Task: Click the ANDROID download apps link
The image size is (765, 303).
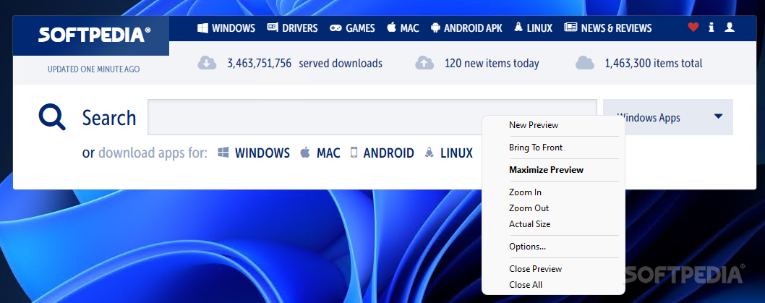Action: (389, 153)
